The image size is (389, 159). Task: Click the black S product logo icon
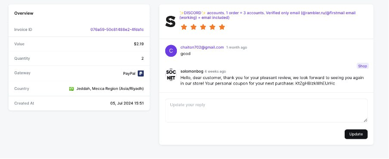click(170, 21)
